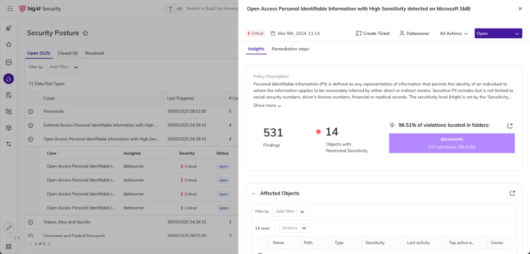Close the case details panel
Viewport: 530px width, 254px height.
(520, 9)
